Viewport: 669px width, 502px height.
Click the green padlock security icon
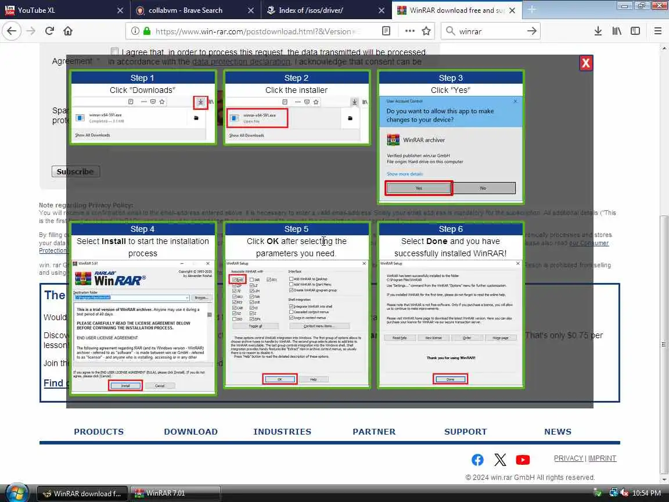coord(147,31)
